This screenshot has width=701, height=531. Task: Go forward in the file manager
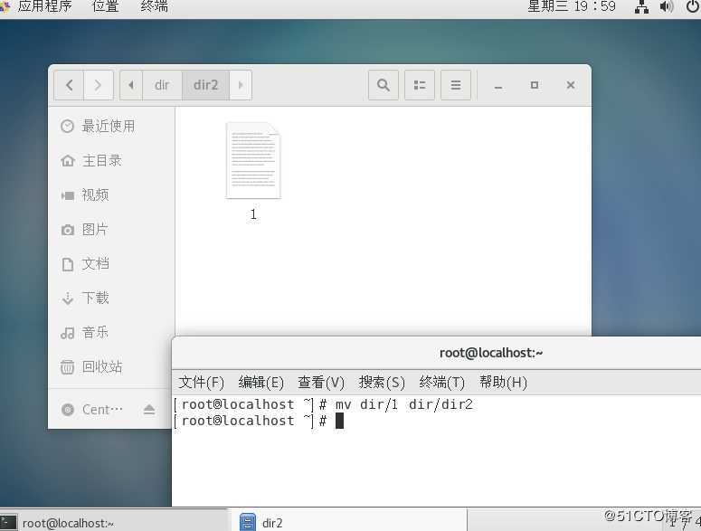click(99, 85)
